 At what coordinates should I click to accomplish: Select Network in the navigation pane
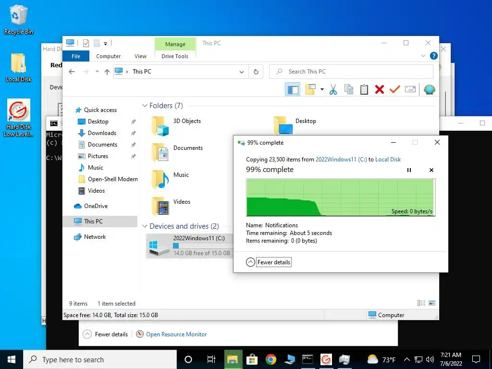click(95, 236)
